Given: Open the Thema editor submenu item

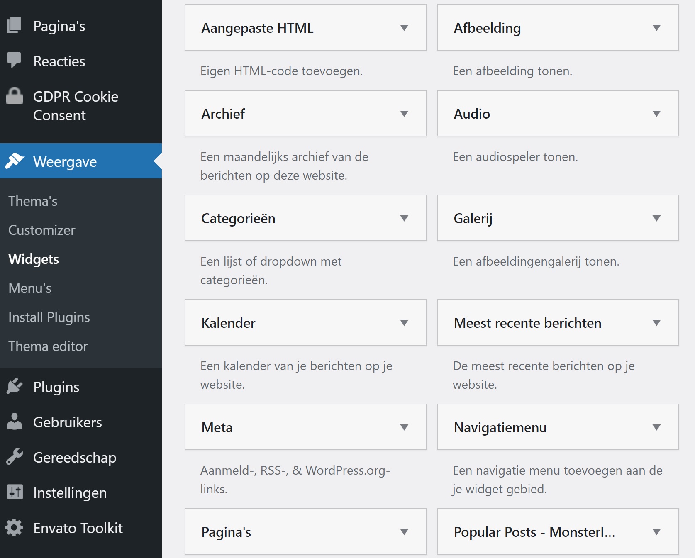Looking at the screenshot, I should tap(48, 346).
